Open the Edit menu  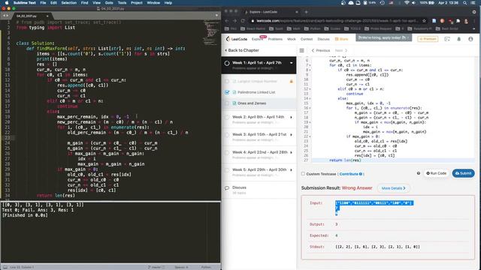click(x=53, y=3)
